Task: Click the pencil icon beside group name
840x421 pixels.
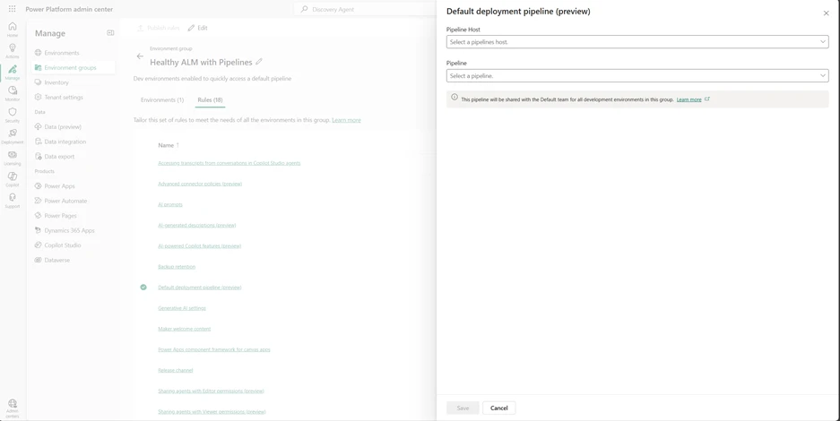Action: point(259,63)
